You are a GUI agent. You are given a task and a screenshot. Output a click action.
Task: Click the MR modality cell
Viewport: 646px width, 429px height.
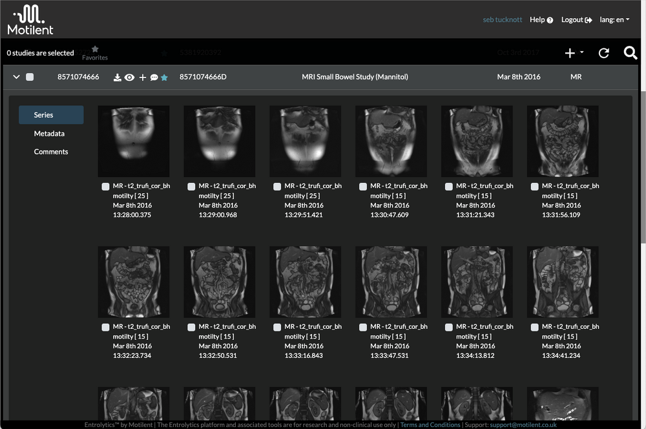pyautogui.click(x=576, y=77)
